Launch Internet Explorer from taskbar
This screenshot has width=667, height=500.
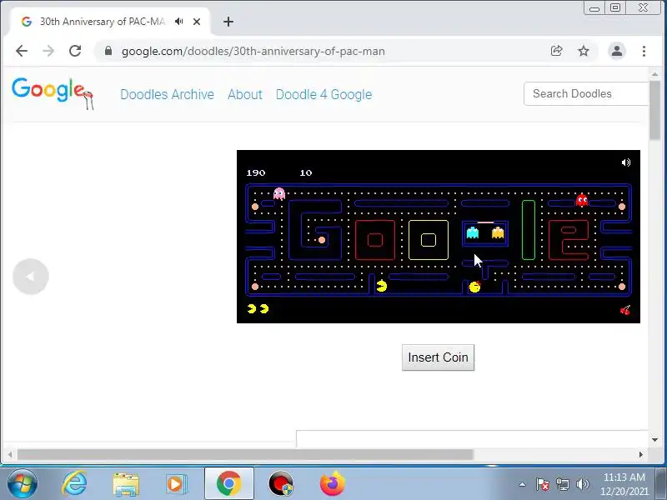coord(74,484)
